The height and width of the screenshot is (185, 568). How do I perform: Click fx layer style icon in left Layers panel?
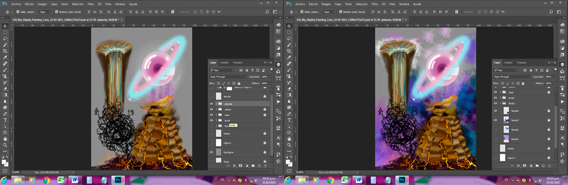pos(234,165)
